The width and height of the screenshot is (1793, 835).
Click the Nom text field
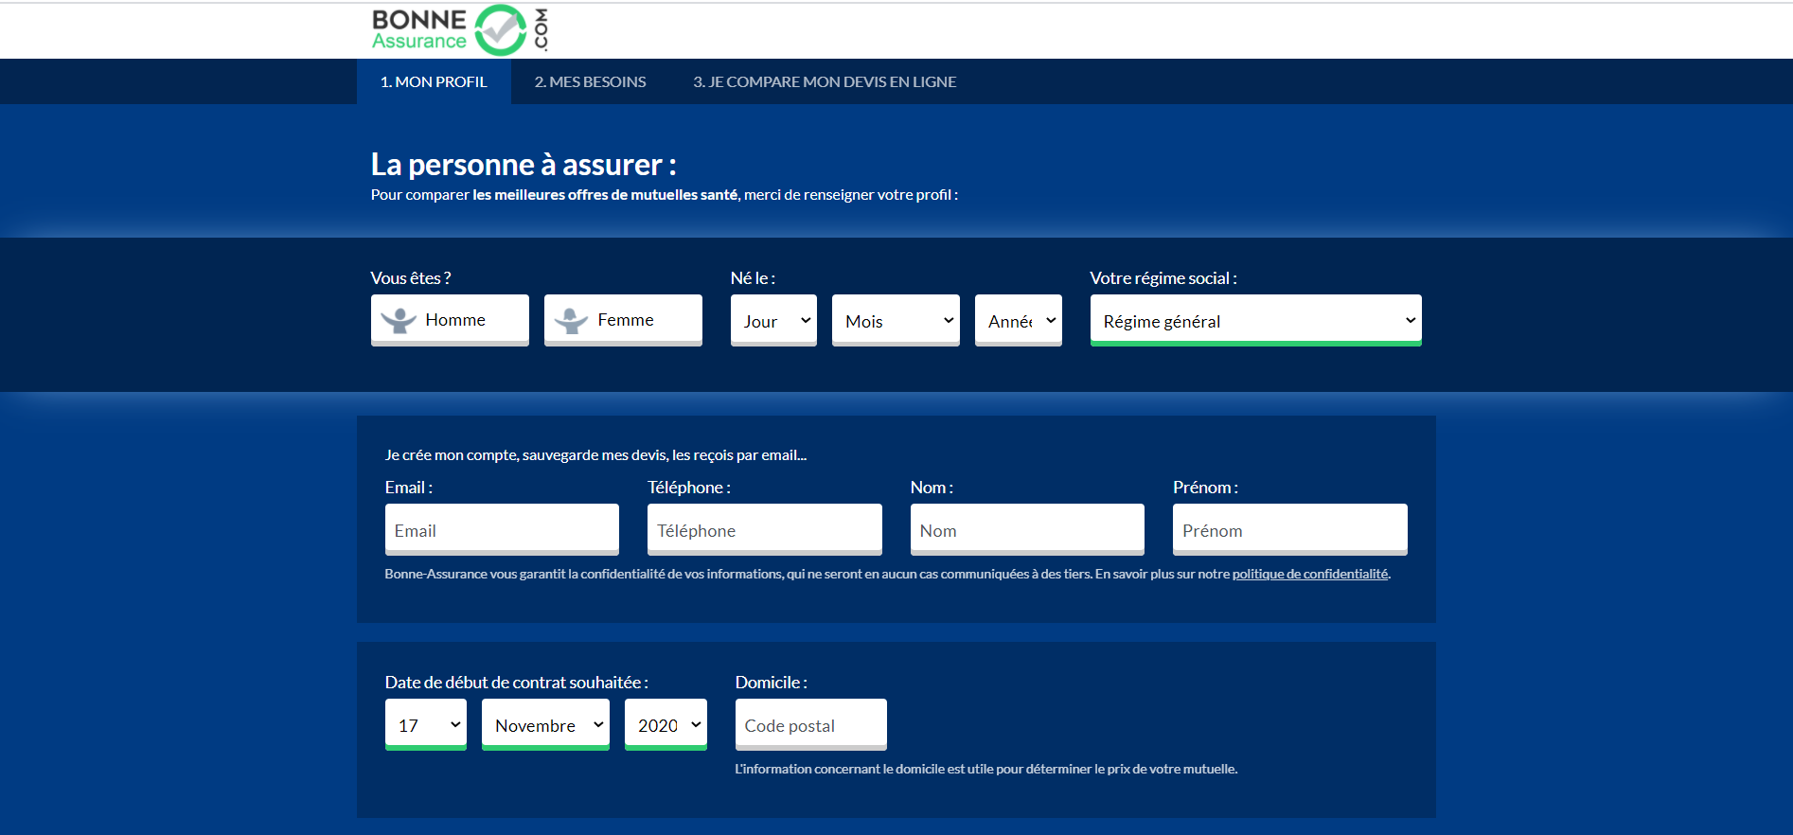[1027, 530]
